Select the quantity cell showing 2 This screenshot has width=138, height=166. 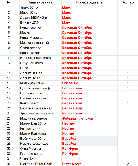coord(128,164)
